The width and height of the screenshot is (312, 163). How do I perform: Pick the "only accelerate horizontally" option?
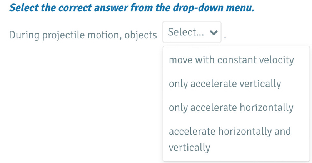pos(231,107)
